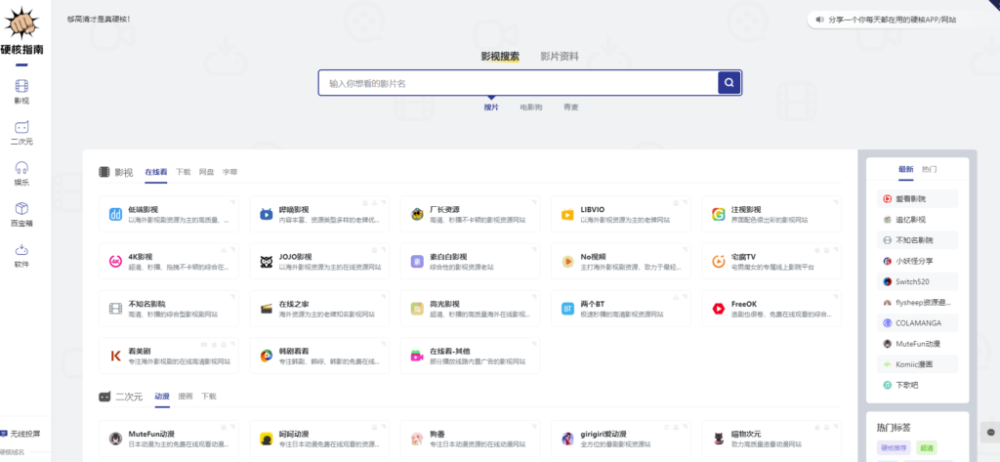Open the 呵呵动漫 card
Screen dimensions: 1000x462
(x=319, y=439)
